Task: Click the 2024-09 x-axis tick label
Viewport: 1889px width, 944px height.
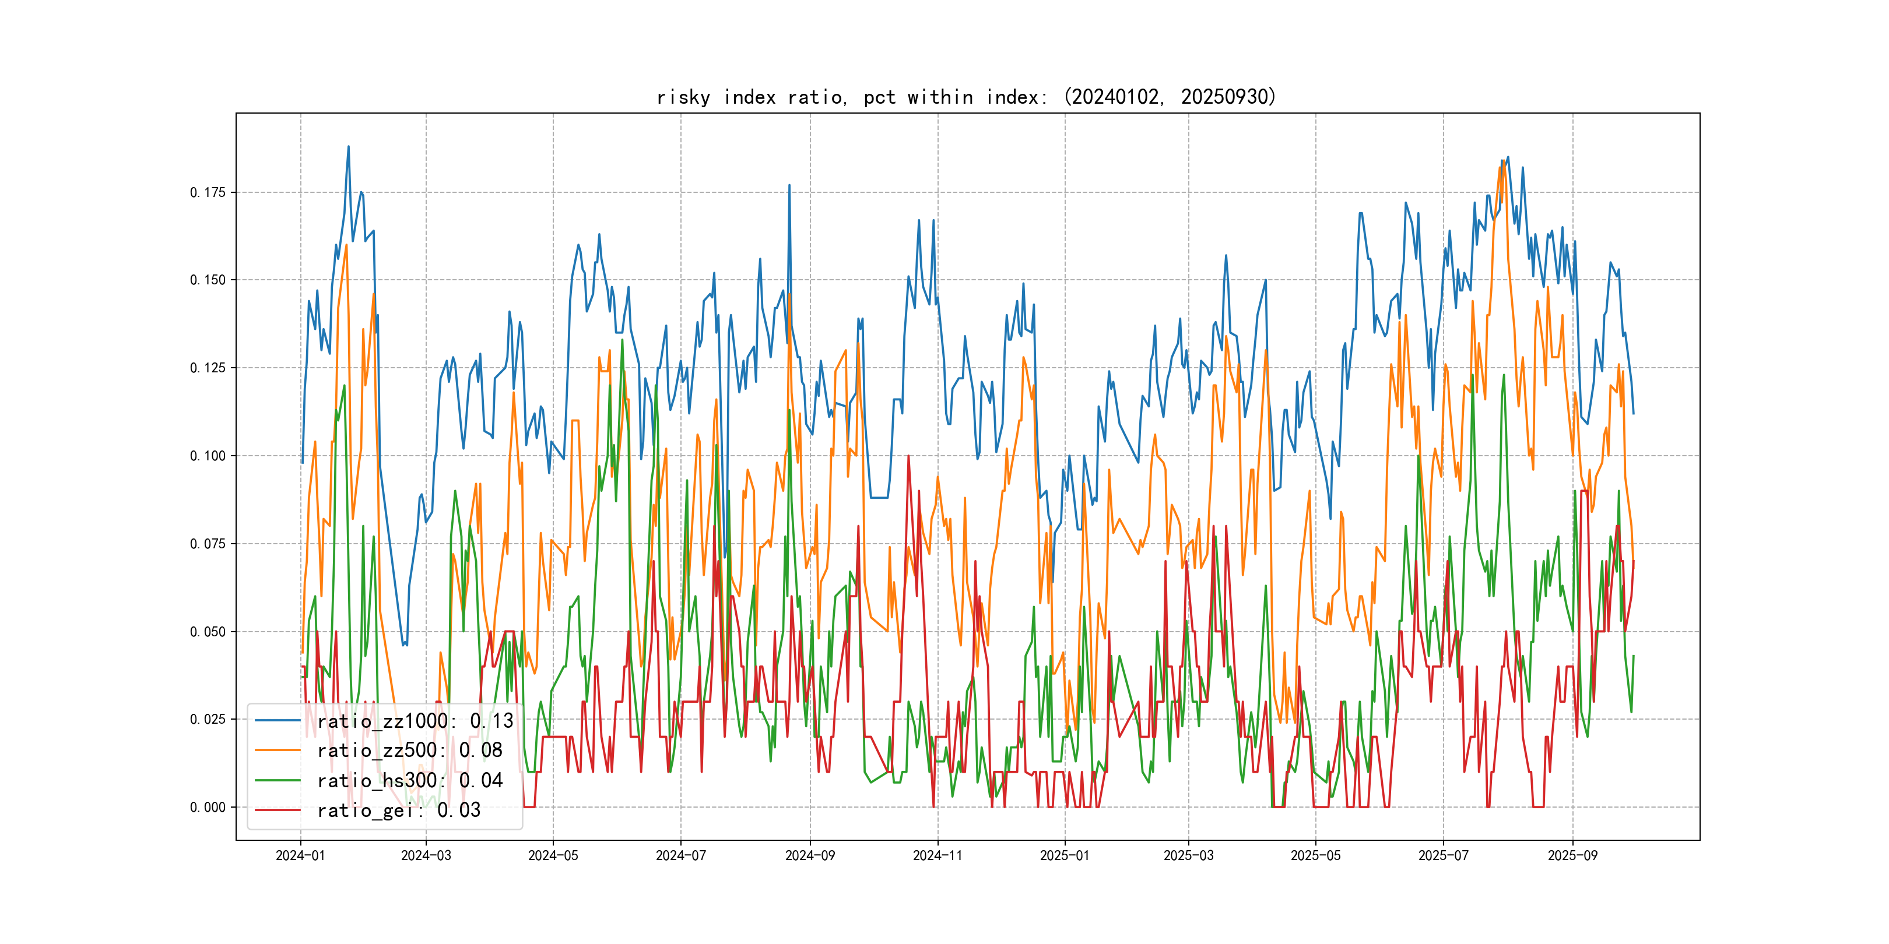Action: click(810, 855)
